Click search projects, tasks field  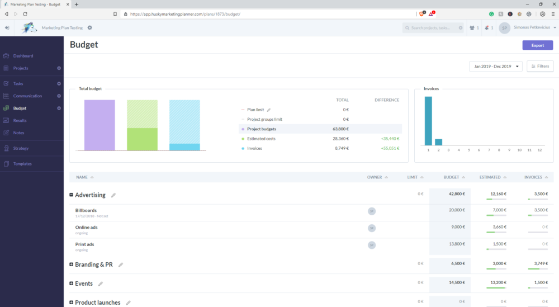pos(433,28)
